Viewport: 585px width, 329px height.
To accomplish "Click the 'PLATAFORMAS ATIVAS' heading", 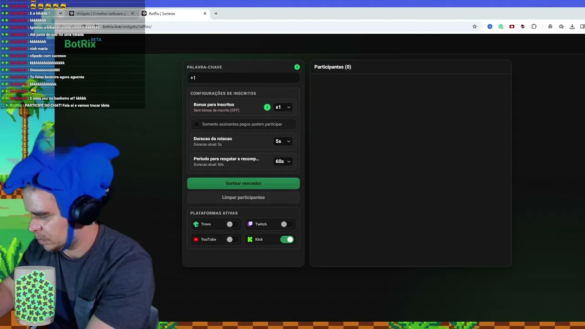I will [x=214, y=213].
